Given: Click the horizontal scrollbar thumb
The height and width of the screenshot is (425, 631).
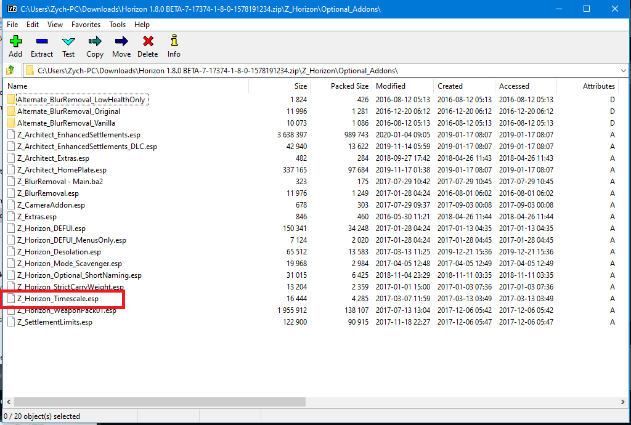Looking at the screenshot, I should [154, 402].
